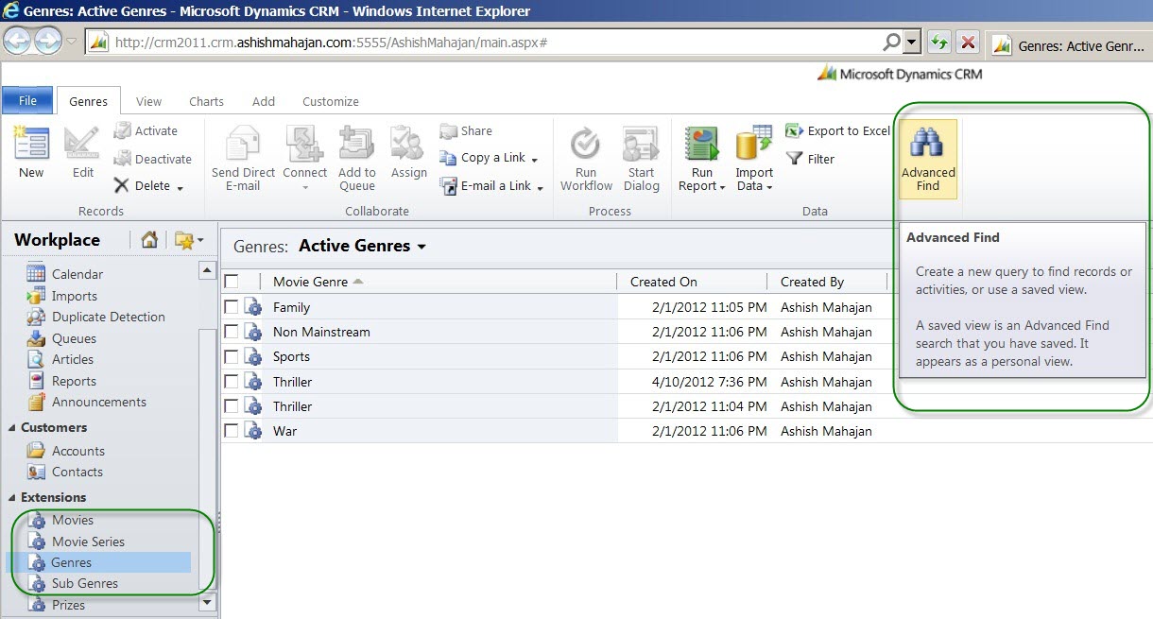
Task: Expand Copy a Link dropdown arrow
Action: (535, 160)
